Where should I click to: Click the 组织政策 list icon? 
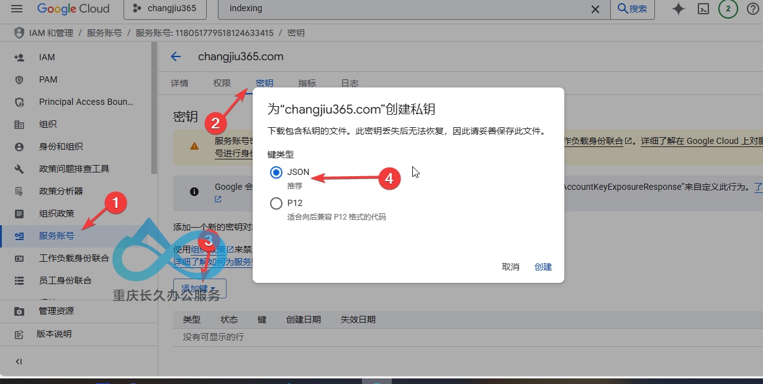[x=19, y=213]
